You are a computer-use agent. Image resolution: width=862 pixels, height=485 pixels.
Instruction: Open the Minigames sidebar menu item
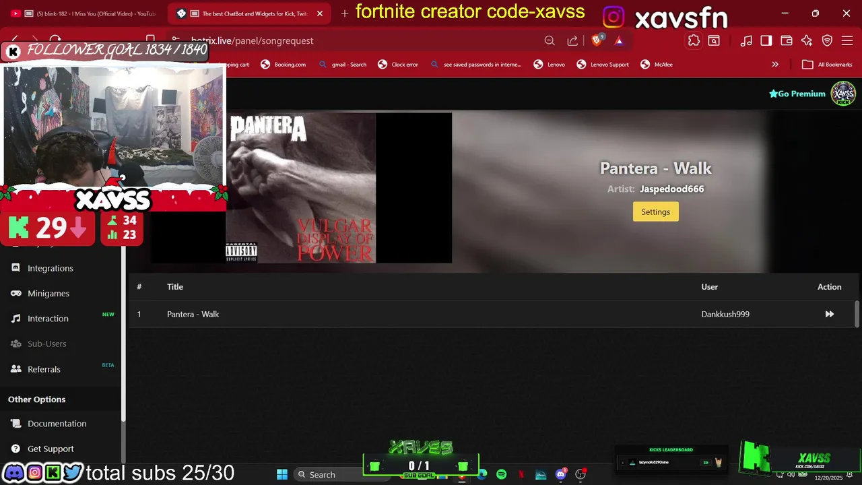click(x=48, y=293)
